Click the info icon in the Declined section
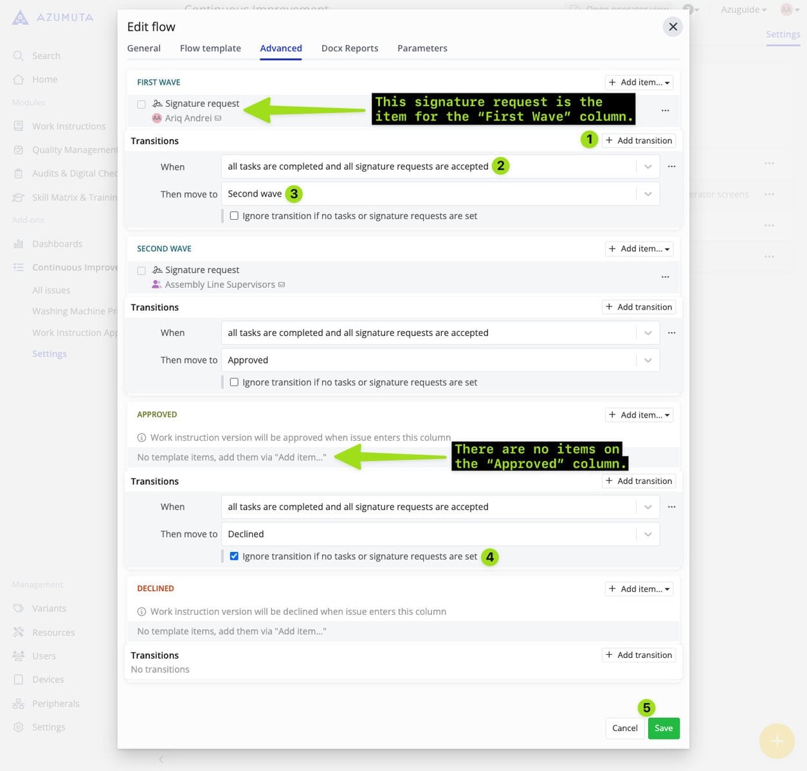This screenshot has width=807, height=771. tap(141, 612)
